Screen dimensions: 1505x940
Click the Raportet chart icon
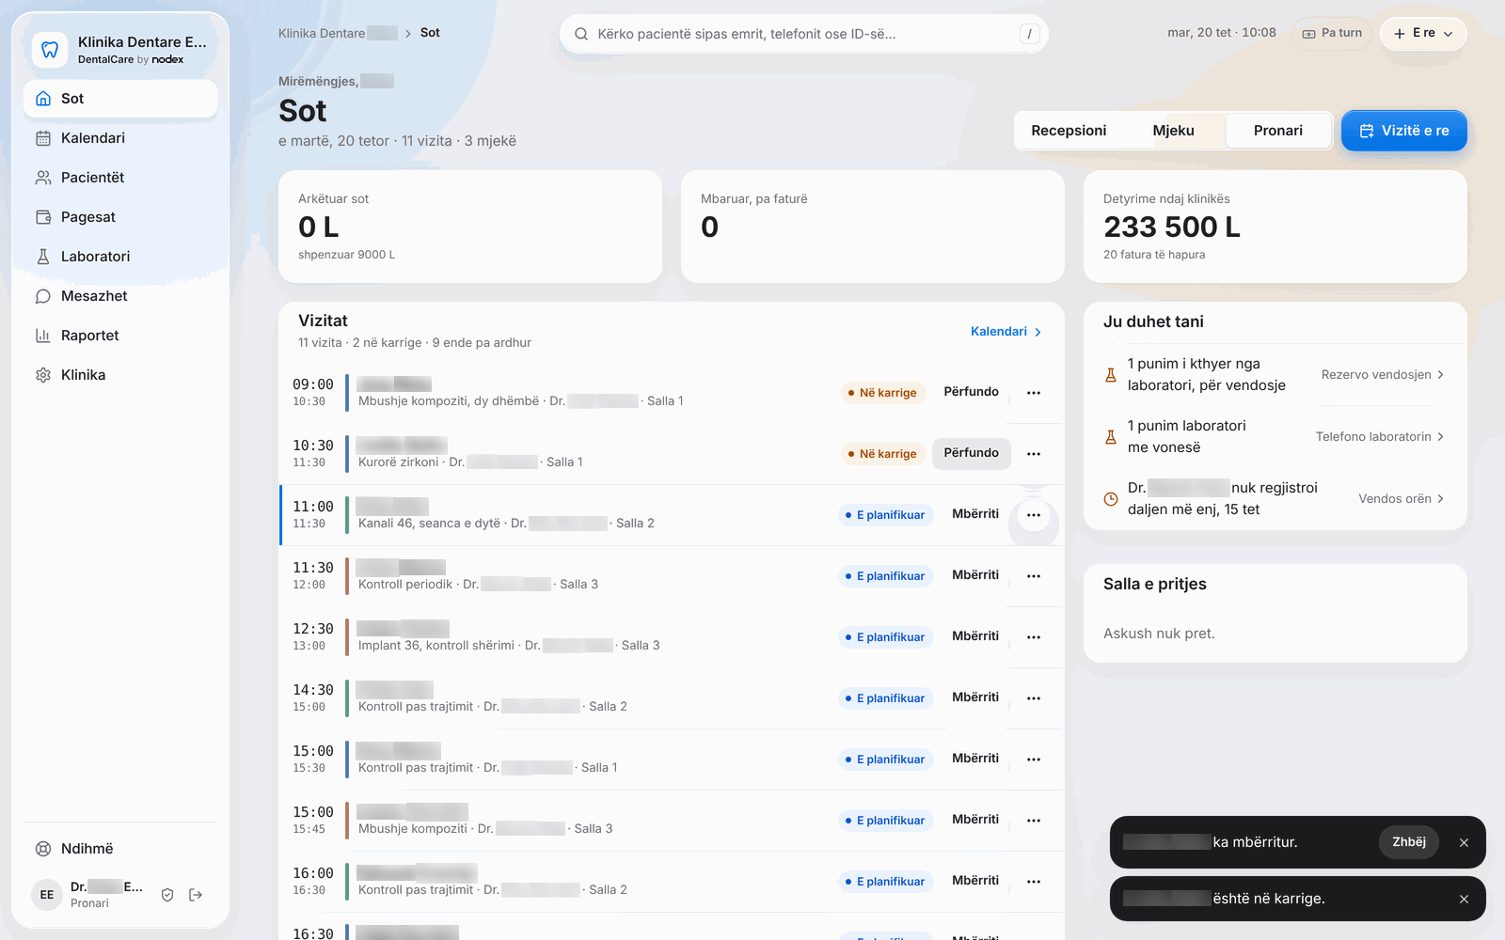point(43,336)
